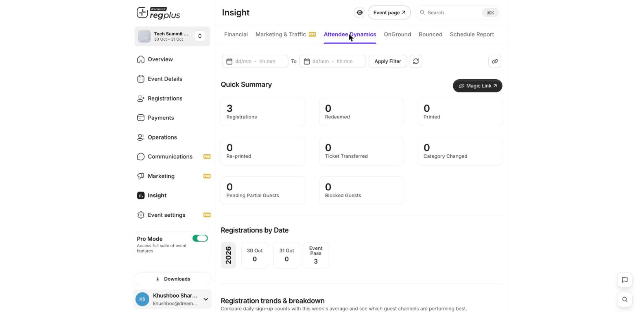Click the regplus logo

[x=158, y=13]
